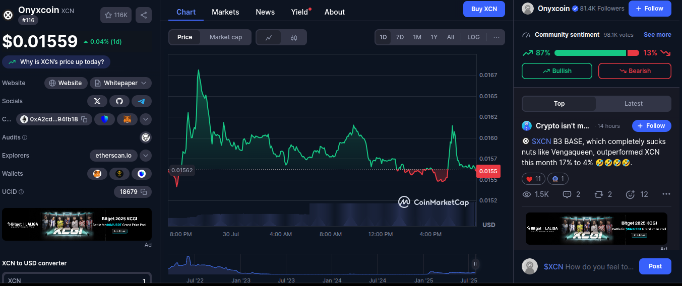
Task: Open the Website link button
Action: click(x=66, y=83)
